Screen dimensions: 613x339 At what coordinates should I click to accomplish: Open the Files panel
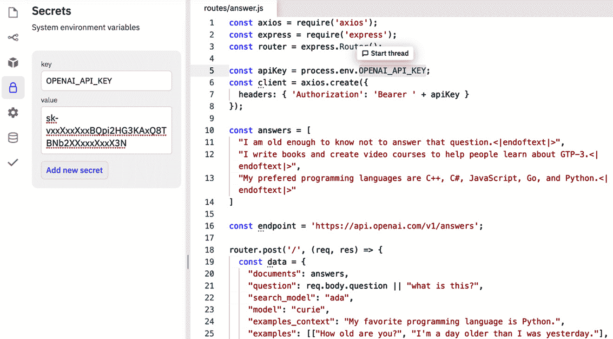[13, 13]
